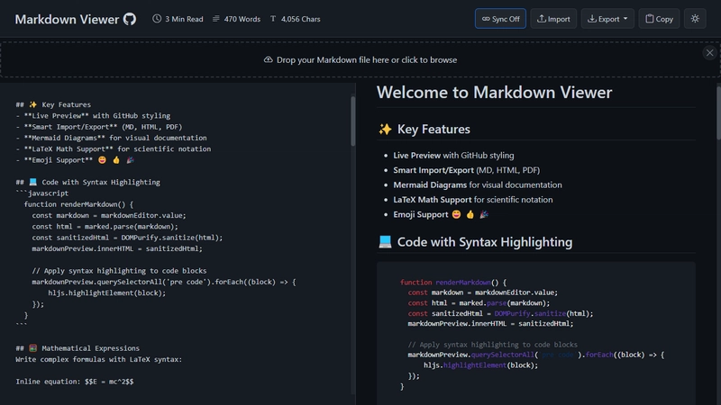Open the Import file button
This screenshot has height=405, width=721.
(553, 19)
